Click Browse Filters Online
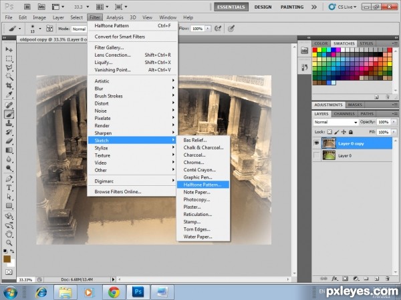The image size is (401, 300). [x=118, y=191]
